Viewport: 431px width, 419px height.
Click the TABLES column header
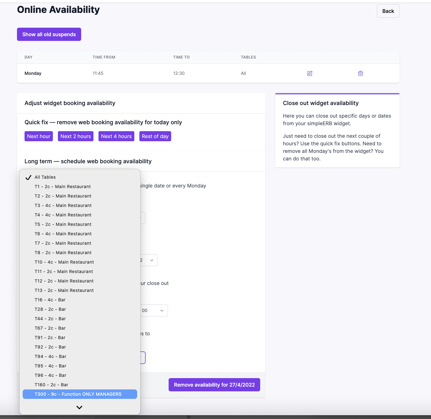[x=248, y=57]
